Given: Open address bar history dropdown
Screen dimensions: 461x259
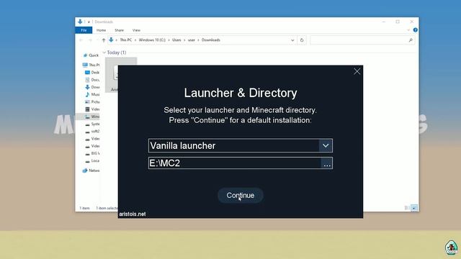Looking at the screenshot, I should coord(292,40).
